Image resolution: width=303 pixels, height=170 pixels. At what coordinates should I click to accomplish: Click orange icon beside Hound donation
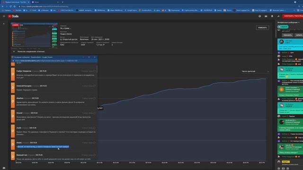[x=13, y=116]
